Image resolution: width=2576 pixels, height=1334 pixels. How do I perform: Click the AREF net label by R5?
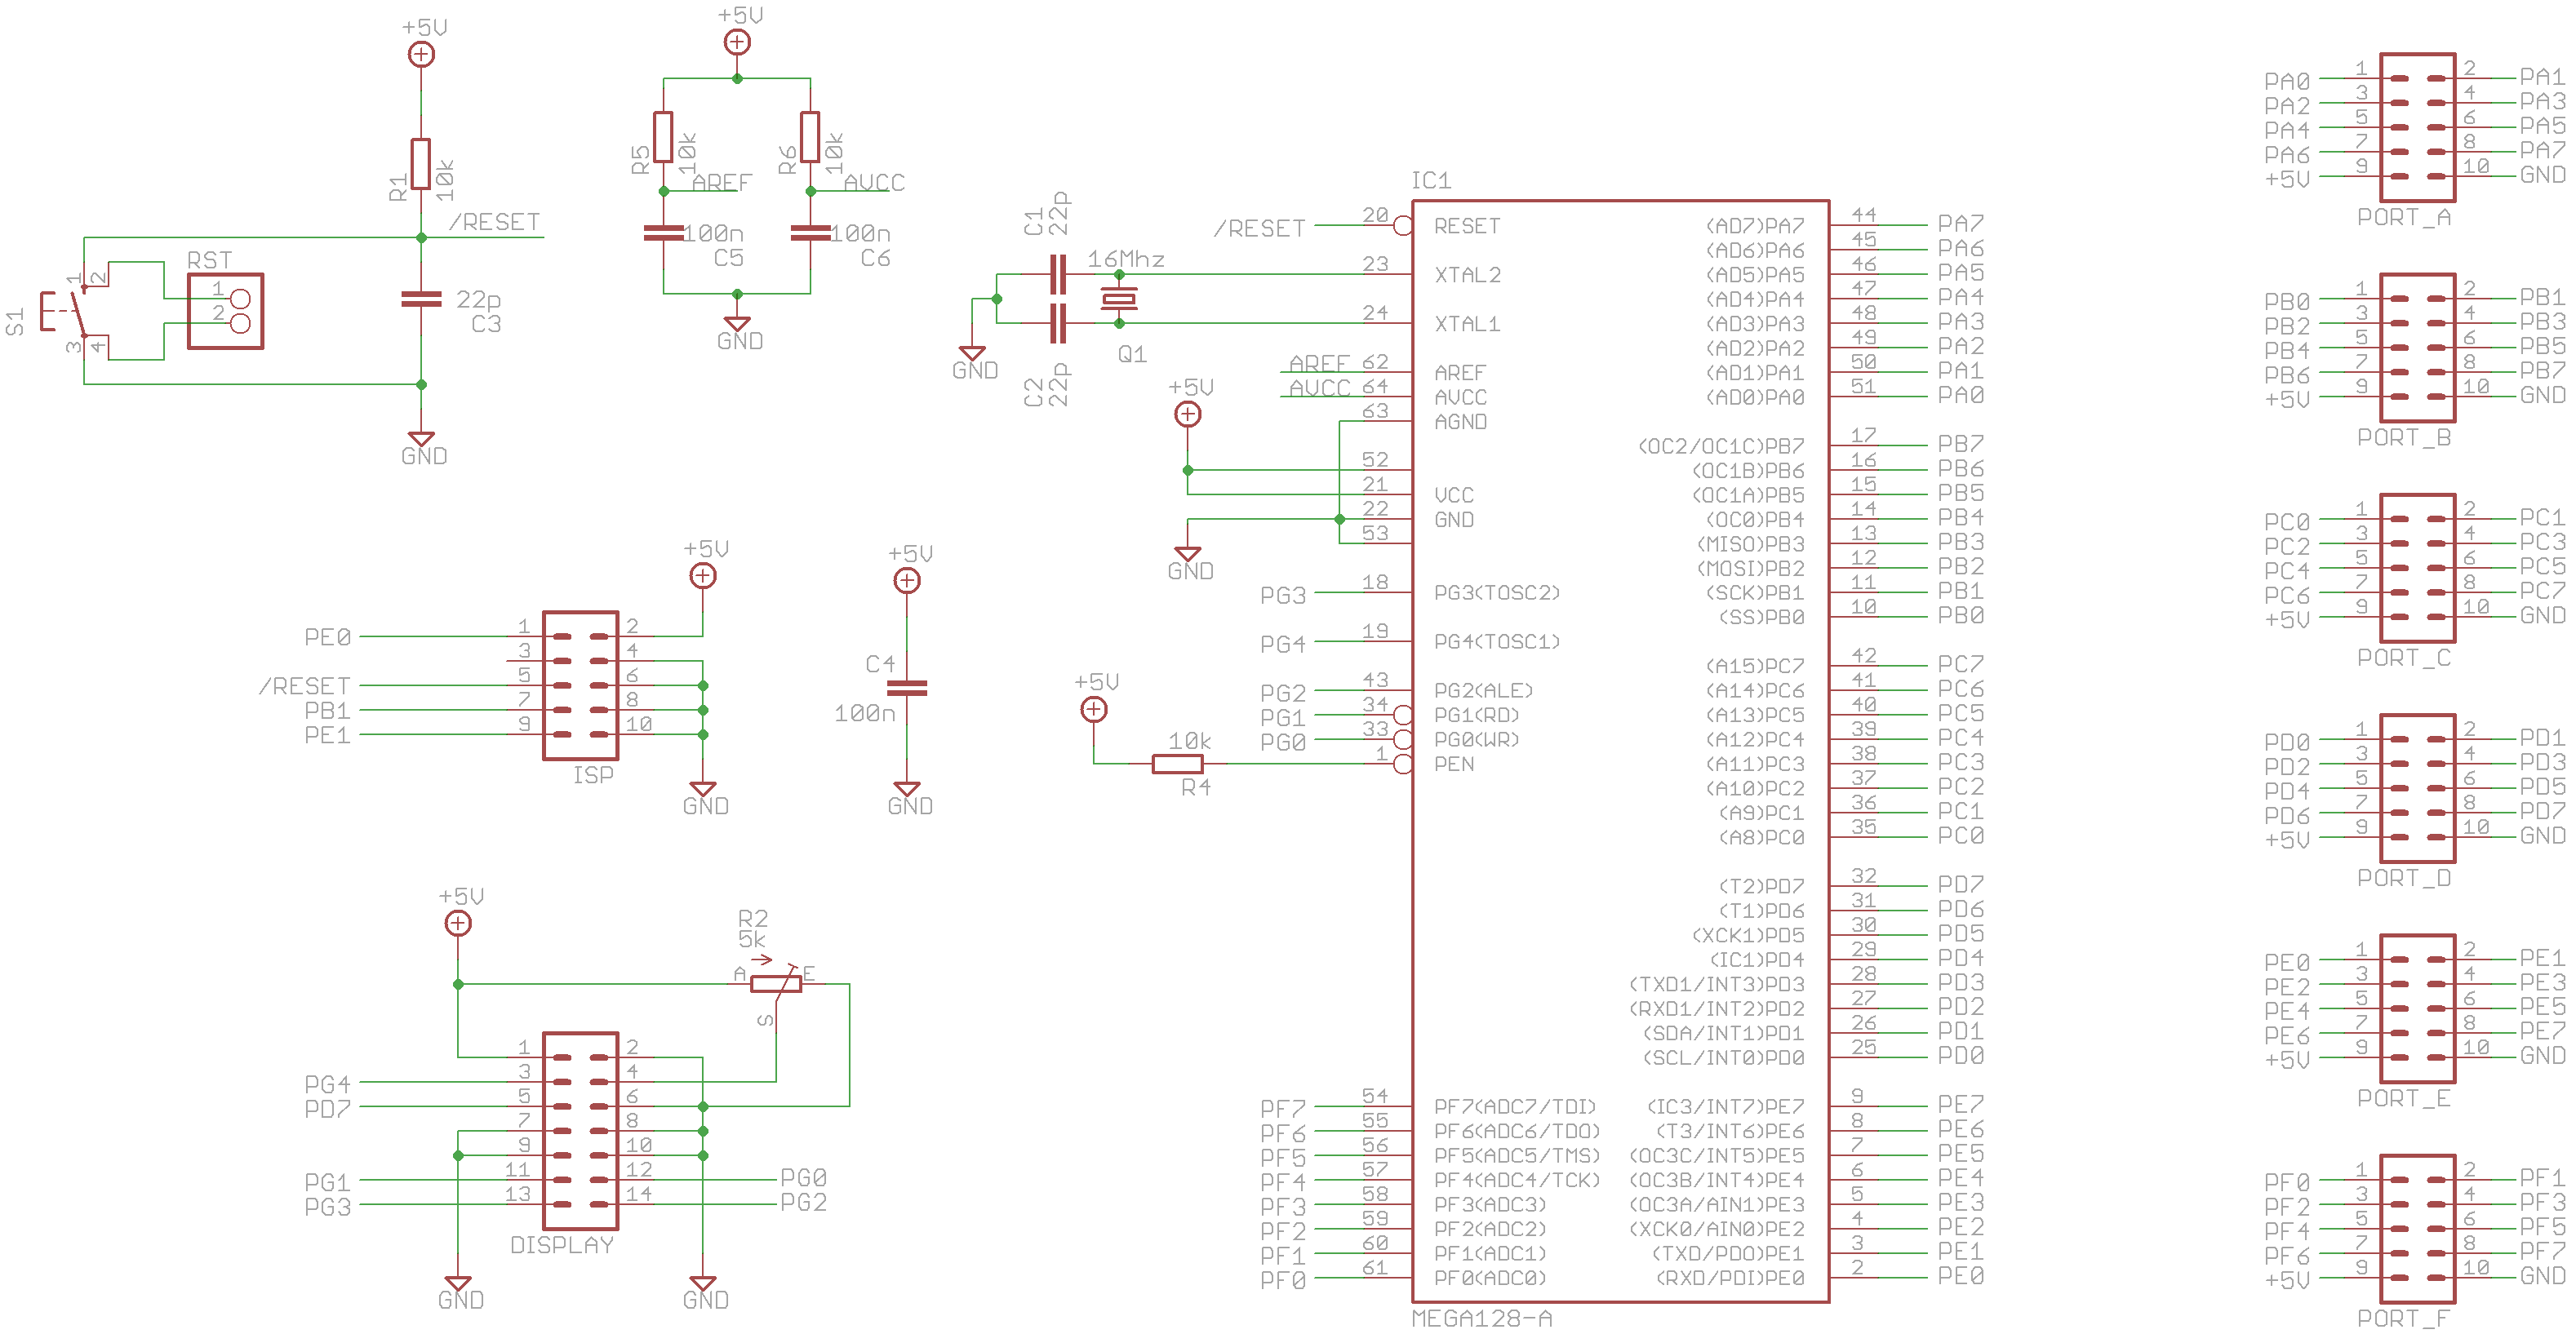pyautogui.click(x=721, y=183)
